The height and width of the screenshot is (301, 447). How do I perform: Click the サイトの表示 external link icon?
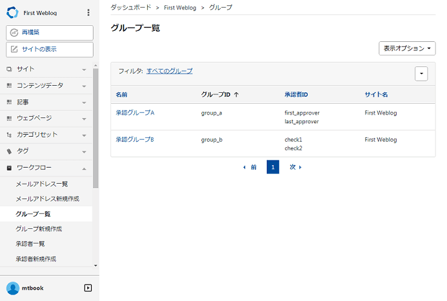(x=14, y=49)
